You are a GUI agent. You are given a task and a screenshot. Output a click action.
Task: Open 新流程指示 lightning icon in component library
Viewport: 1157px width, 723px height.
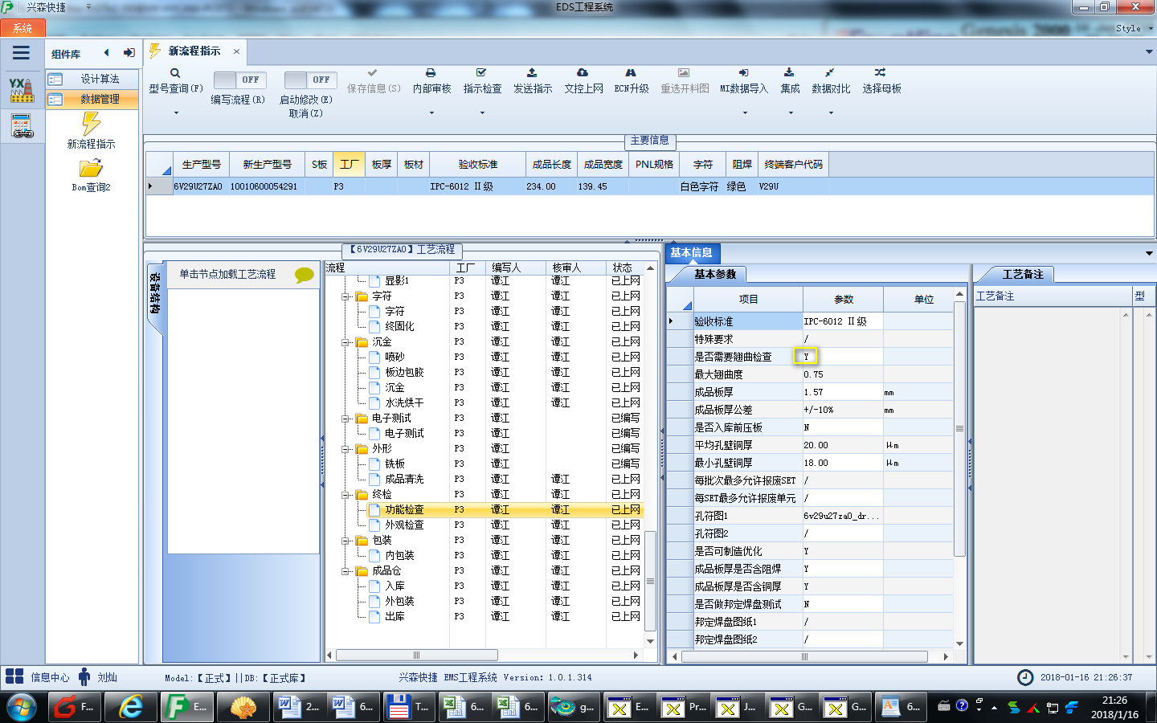(91, 123)
